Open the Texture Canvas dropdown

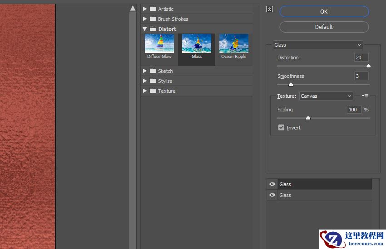coord(326,96)
